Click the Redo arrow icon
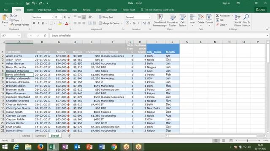 (40, 3)
